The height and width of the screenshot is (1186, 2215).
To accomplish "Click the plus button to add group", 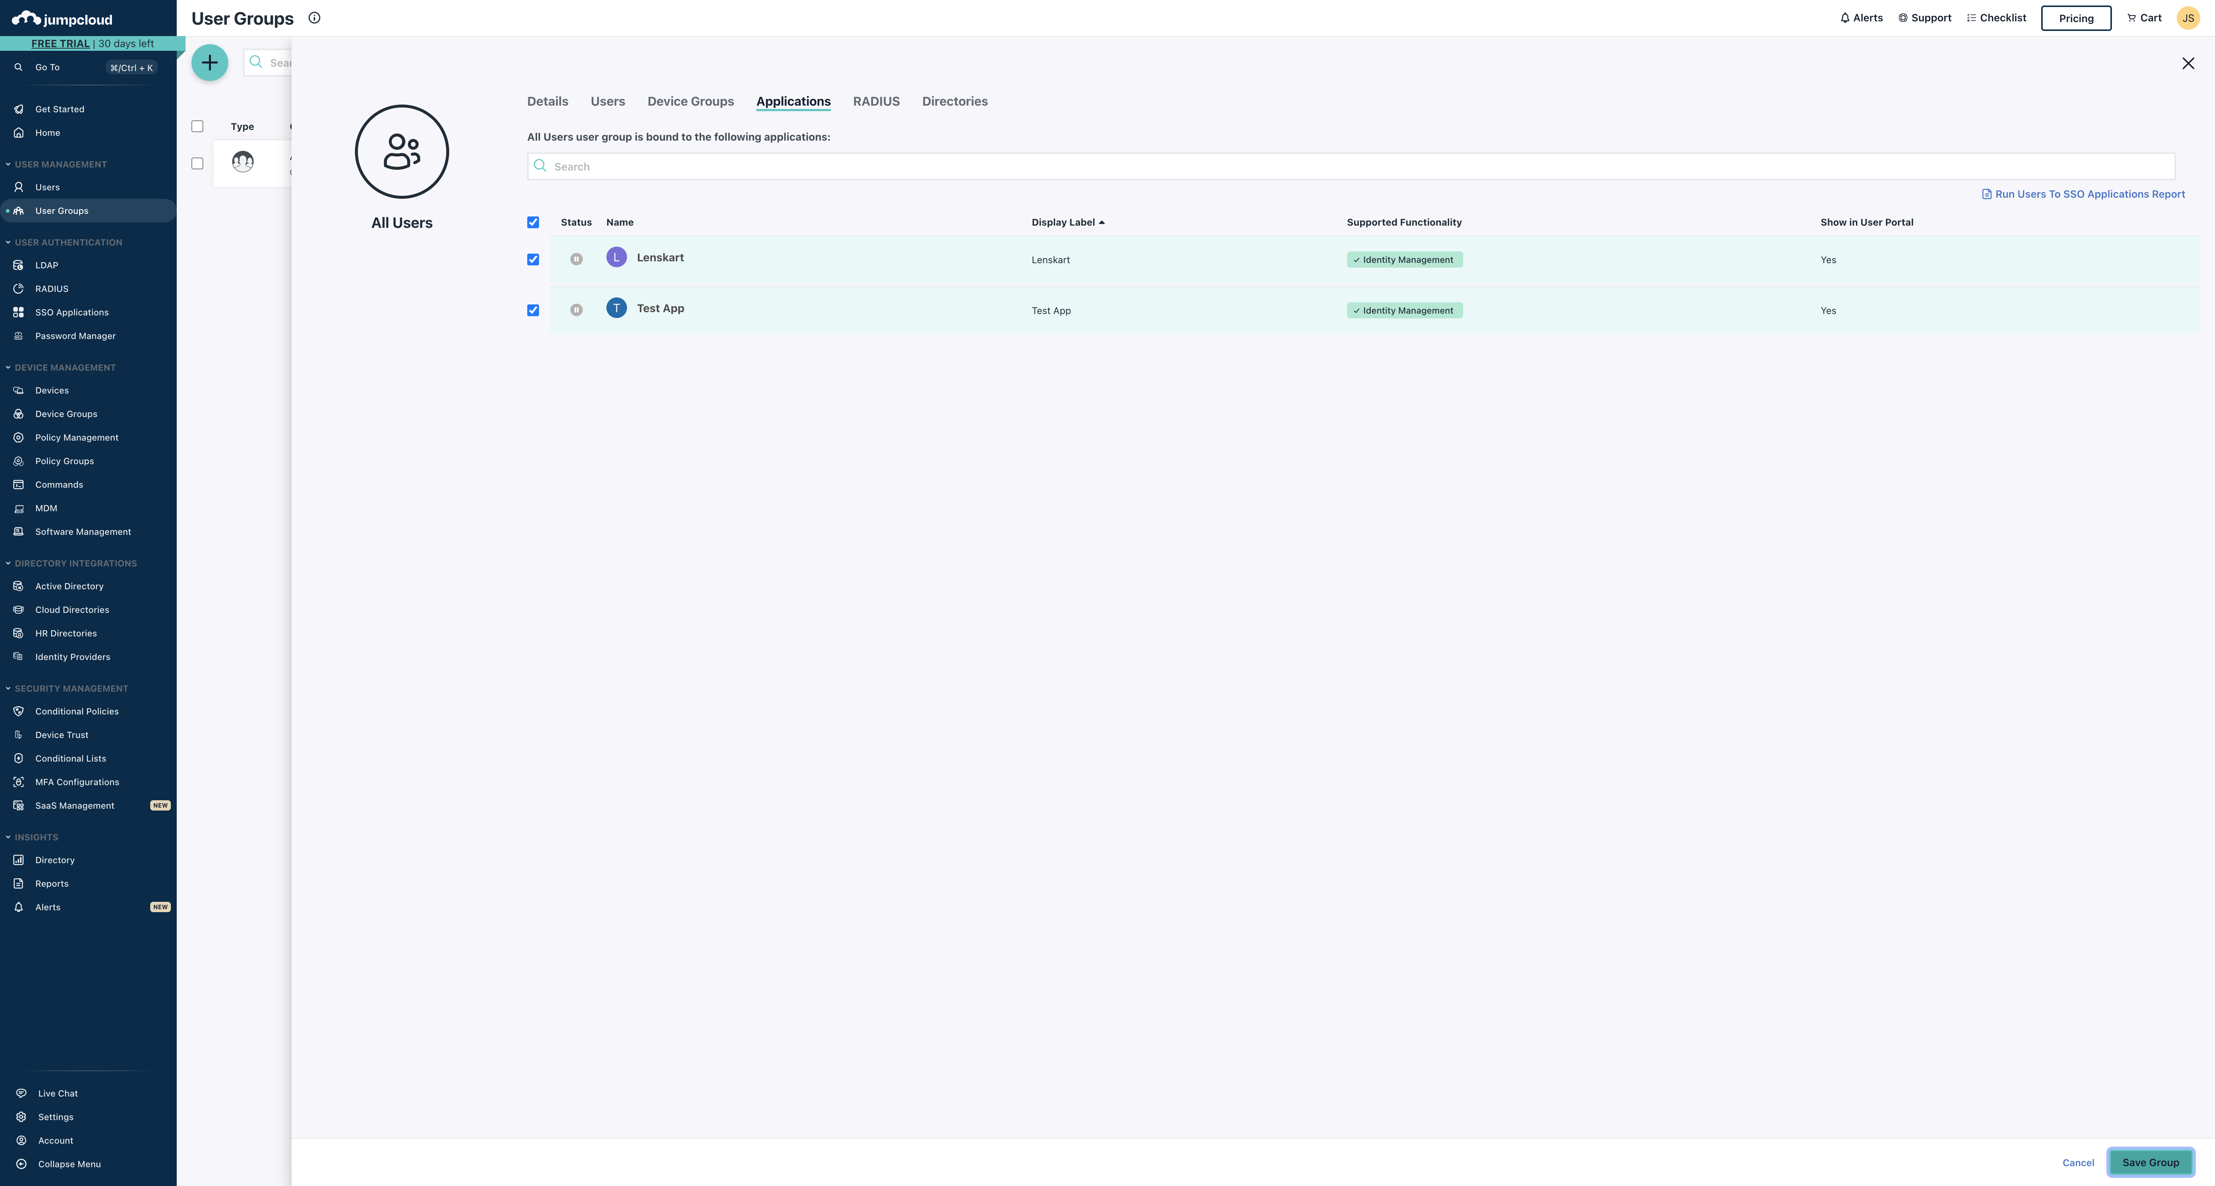I will click(x=210, y=63).
